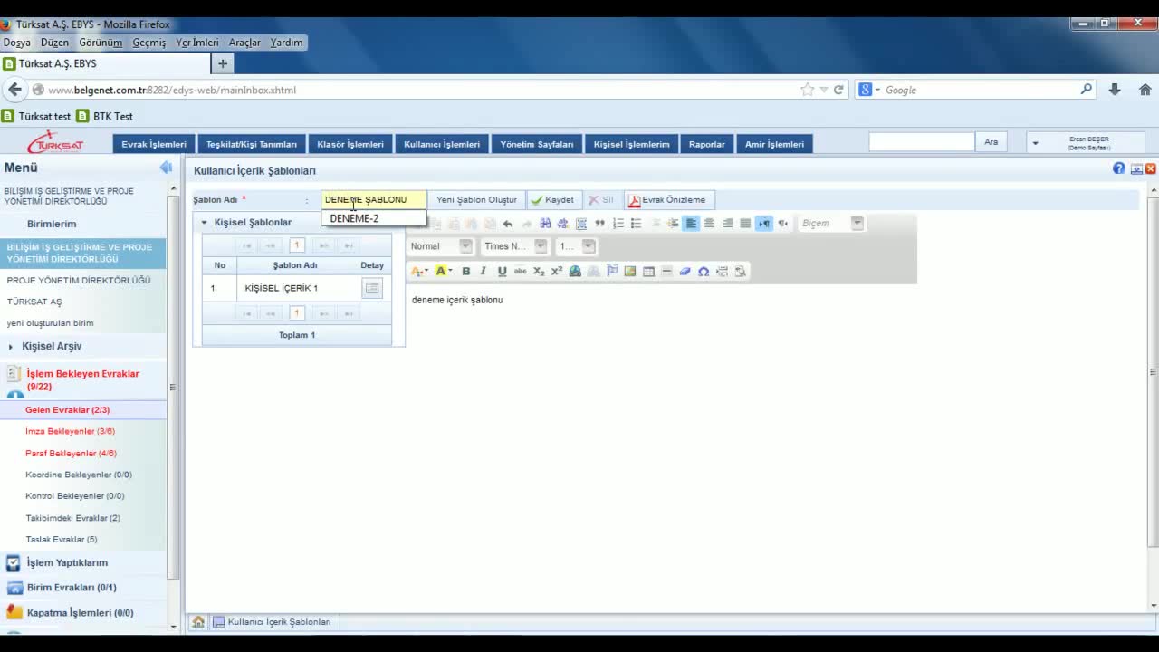The width and height of the screenshot is (1159, 652).
Task: Apply italic formatting in the editor
Action: (x=484, y=271)
